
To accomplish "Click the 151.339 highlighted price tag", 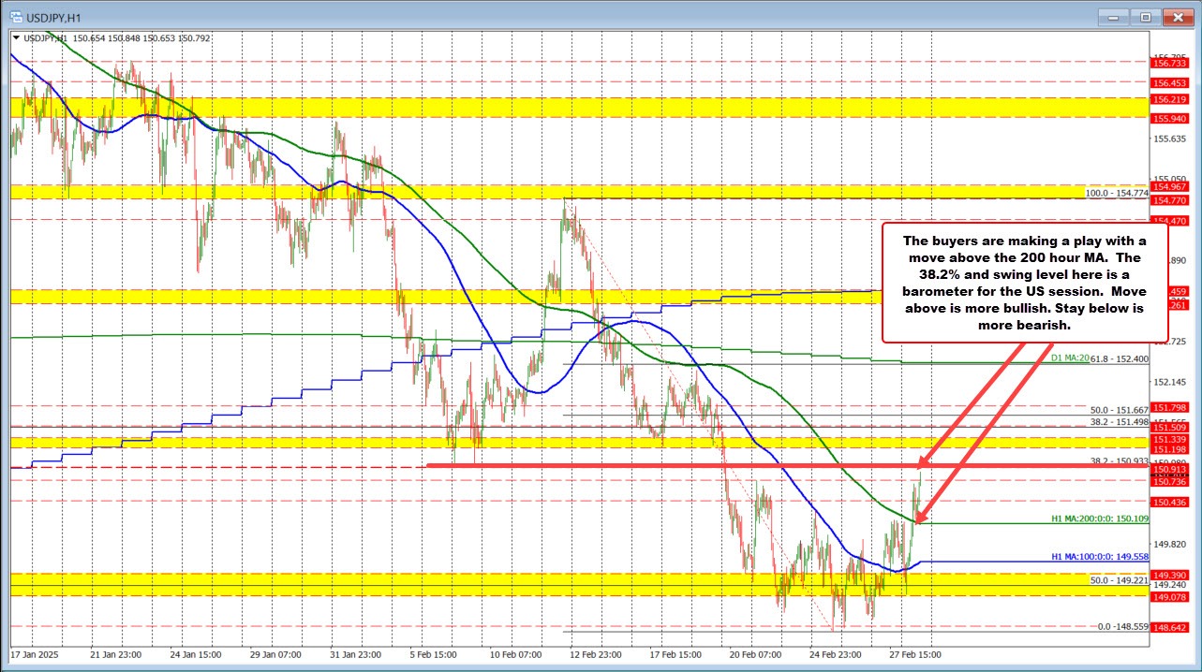I will [x=1169, y=438].
